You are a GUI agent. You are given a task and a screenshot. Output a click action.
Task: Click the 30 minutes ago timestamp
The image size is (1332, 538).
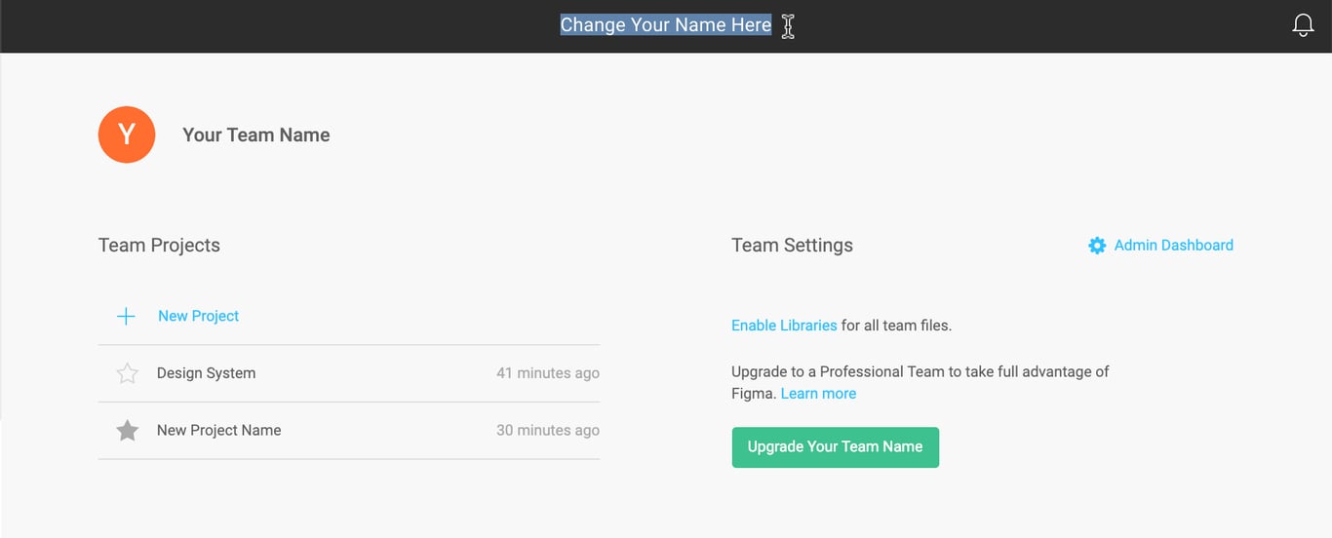point(547,431)
